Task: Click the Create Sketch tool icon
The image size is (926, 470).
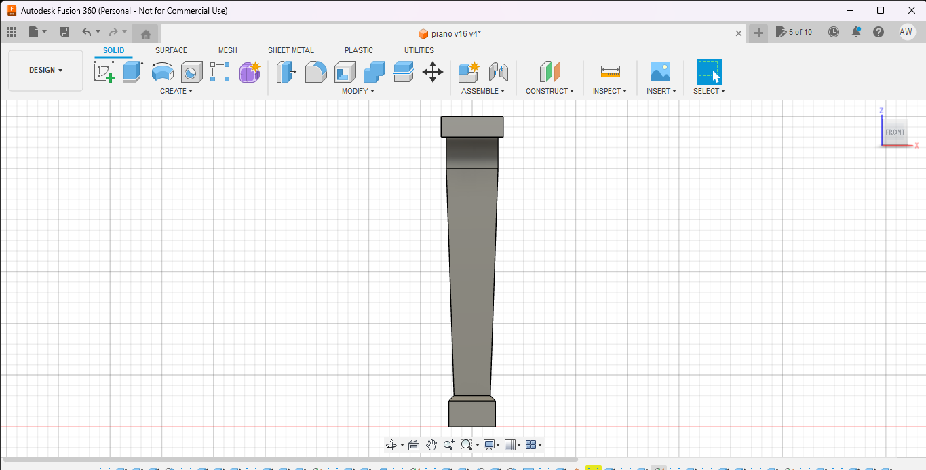Action: [x=104, y=71]
